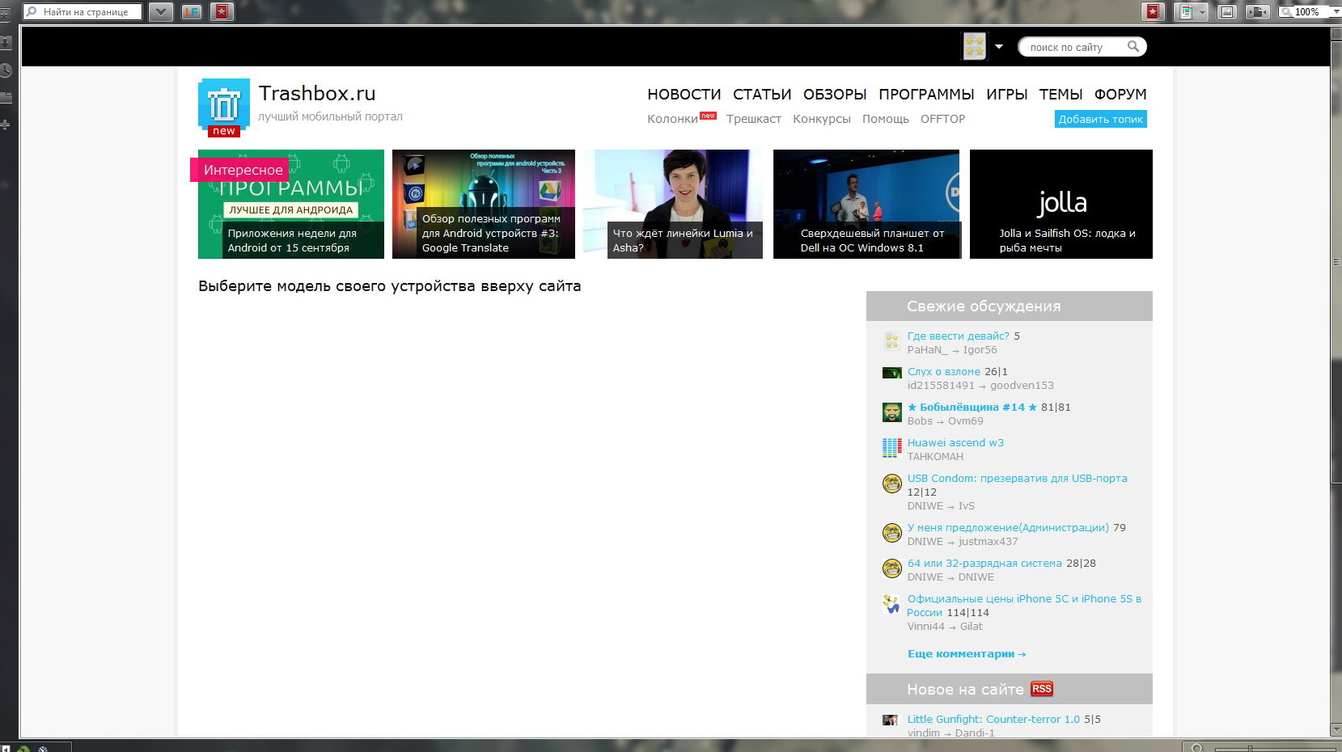Click the RSS feed icon
Image resolution: width=1342 pixels, height=752 pixels.
[1042, 689]
